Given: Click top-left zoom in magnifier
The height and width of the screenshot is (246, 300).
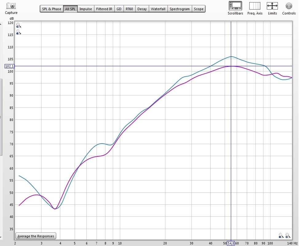Looking at the screenshot, I should 18,25.
